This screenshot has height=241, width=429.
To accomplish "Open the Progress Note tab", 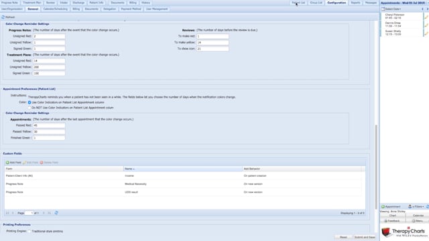I will (x=10, y=3).
